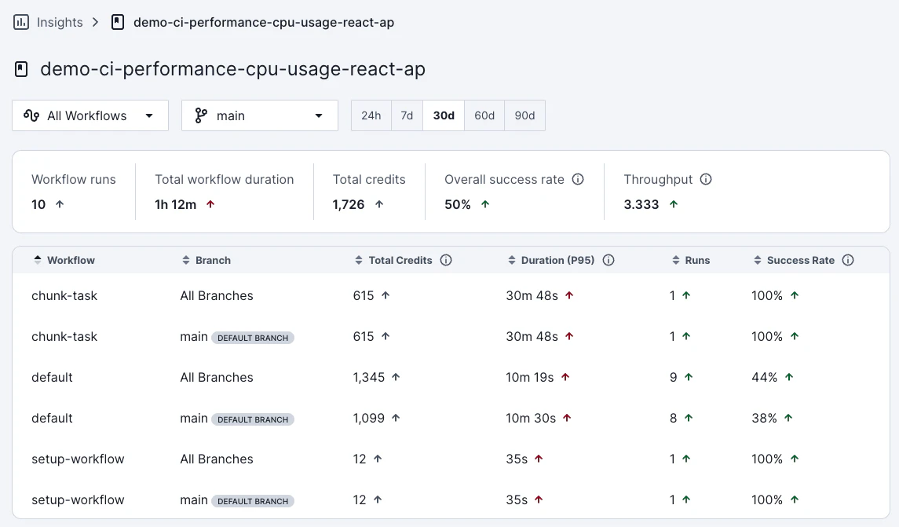Sort table by Runs column
Image resolution: width=899 pixels, height=527 pixels.
[691, 260]
